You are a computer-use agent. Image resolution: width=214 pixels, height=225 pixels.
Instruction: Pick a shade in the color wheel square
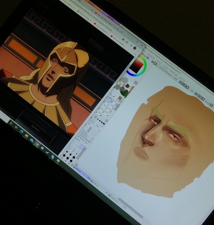click(x=137, y=66)
